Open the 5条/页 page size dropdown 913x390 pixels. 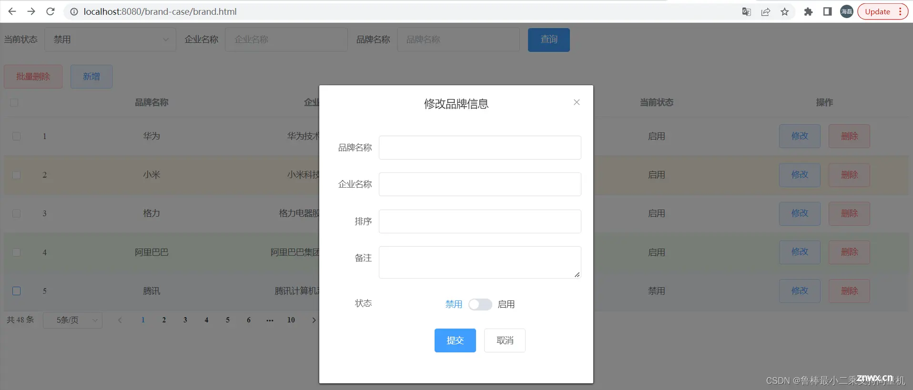point(72,320)
